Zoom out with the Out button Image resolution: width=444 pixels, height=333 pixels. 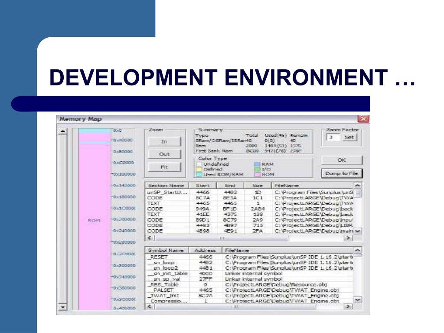point(164,154)
